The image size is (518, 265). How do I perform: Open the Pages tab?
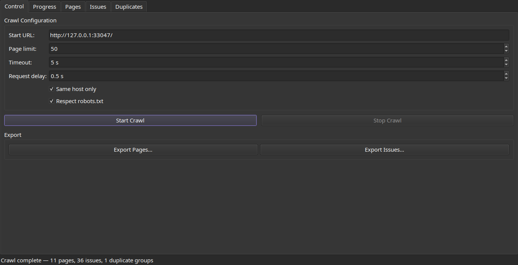(x=73, y=7)
